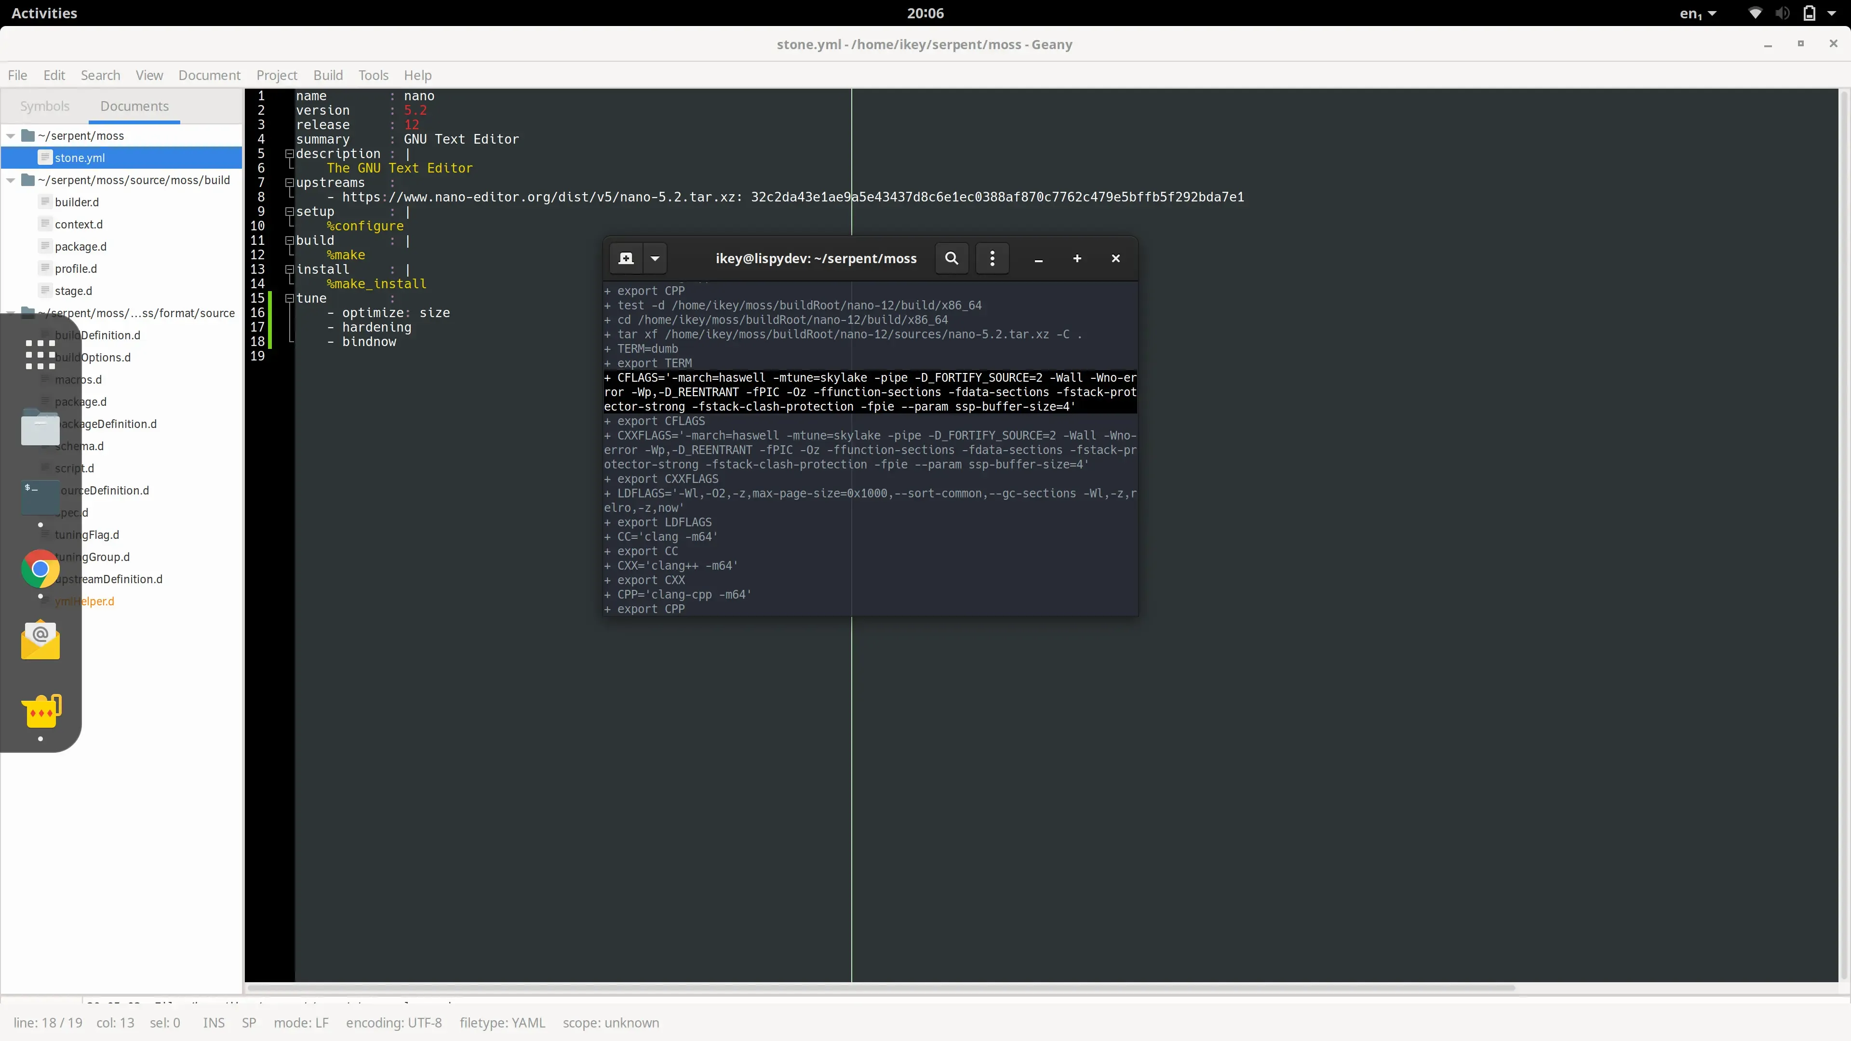Launch Files from the dock
The height and width of the screenshot is (1041, 1851).
40,427
